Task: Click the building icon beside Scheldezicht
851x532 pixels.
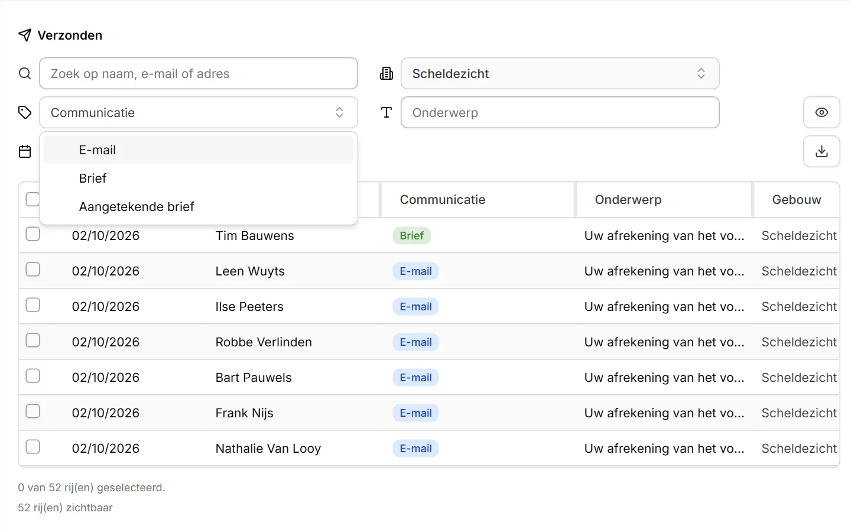Action: (386, 73)
